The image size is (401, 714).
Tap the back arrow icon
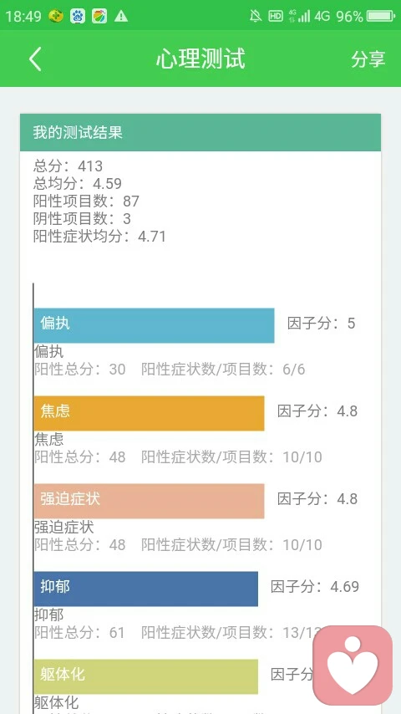(35, 59)
